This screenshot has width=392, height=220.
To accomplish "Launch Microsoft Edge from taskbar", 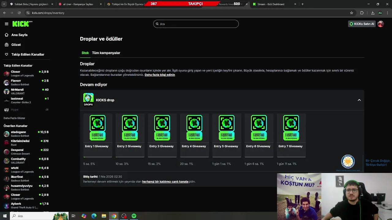I will click(x=94, y=216).
